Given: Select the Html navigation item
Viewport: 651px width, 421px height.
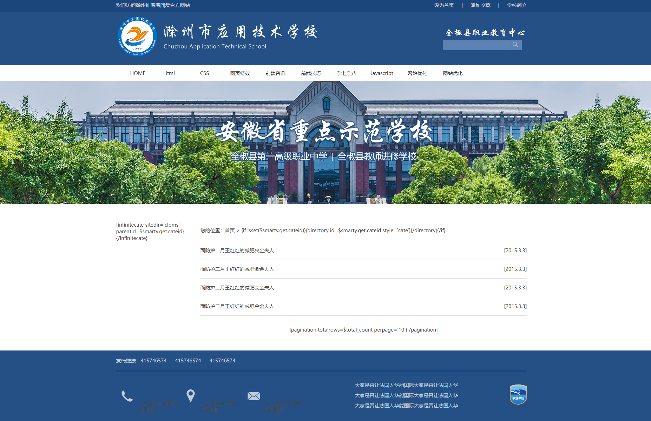Looking at the screenshot, I should pos(169,73).
